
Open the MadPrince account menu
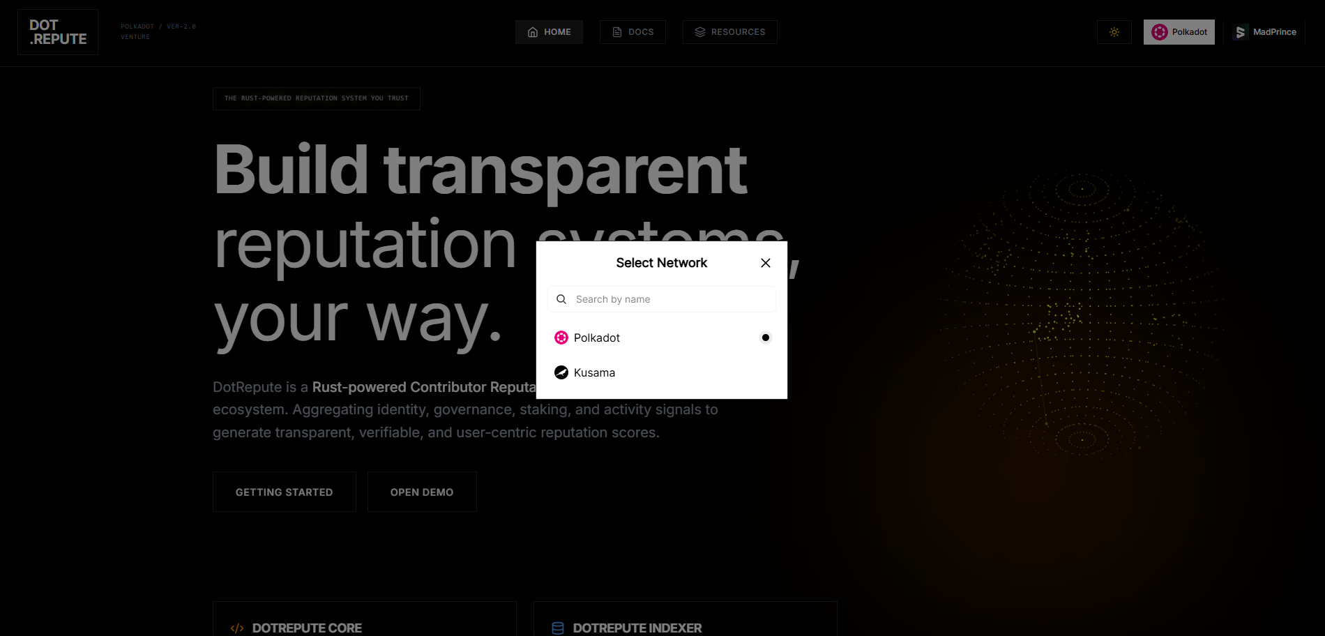click(x=1264, y=32)
